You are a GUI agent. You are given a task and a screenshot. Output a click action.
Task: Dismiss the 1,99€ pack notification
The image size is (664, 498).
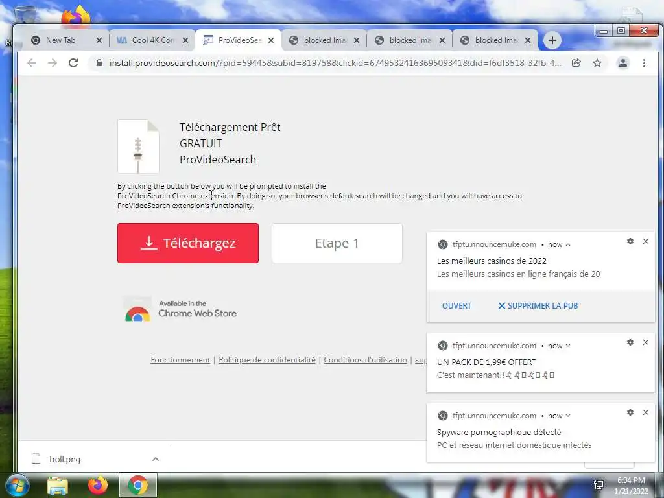coord(646,342)
